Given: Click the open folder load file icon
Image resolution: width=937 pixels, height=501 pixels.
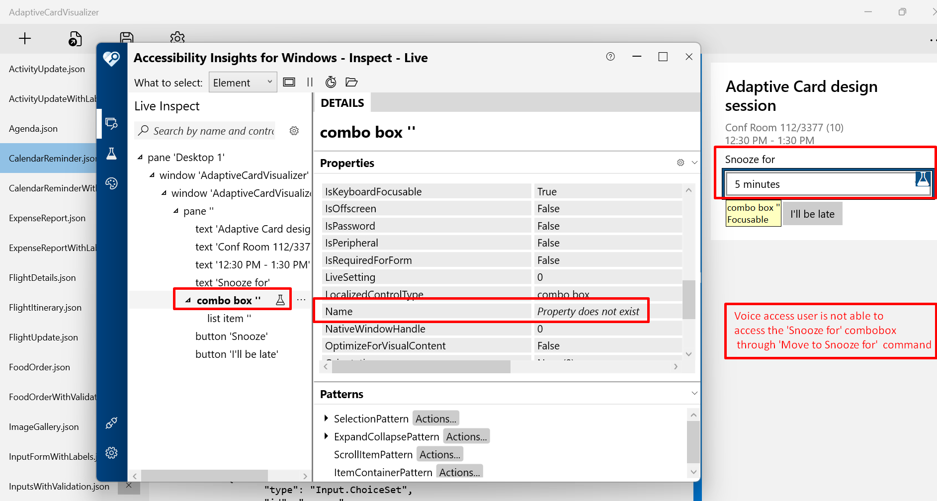Looking at the screenshot, I should click(x=351, y=82).
